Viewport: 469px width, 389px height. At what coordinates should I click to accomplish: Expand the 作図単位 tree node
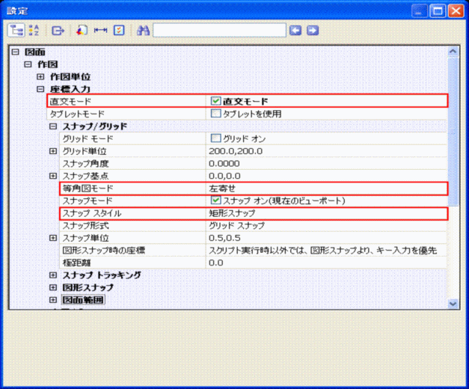(40, 76)
